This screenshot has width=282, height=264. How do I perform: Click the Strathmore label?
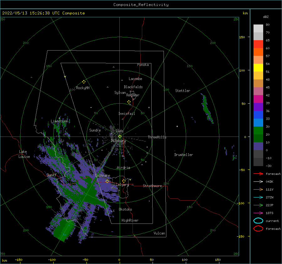(x=152, y=186)
